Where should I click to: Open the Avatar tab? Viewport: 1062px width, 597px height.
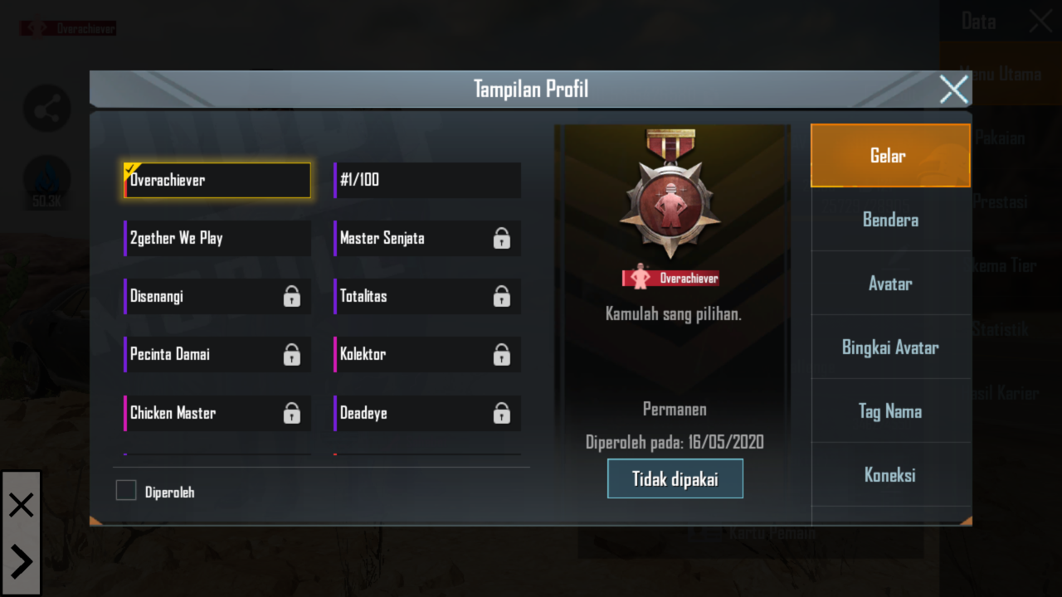coord(890,284)
